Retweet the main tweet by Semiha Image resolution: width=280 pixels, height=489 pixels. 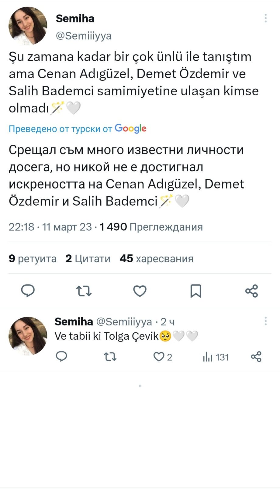84,291
